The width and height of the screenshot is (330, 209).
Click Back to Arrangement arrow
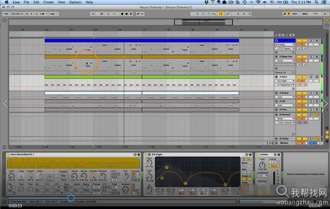(142, 14)
